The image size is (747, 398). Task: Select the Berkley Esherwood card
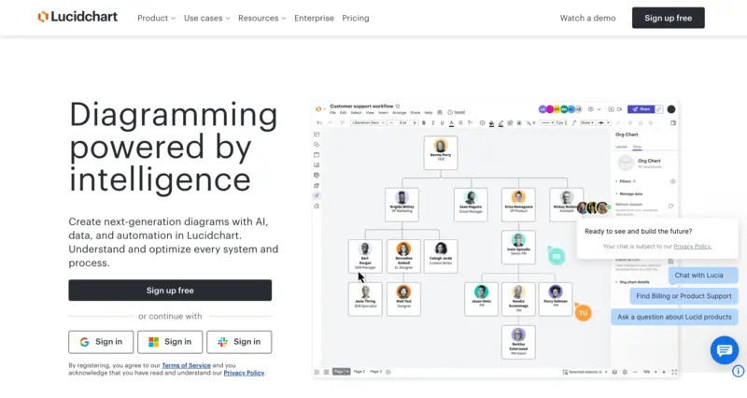pos(518,342)
